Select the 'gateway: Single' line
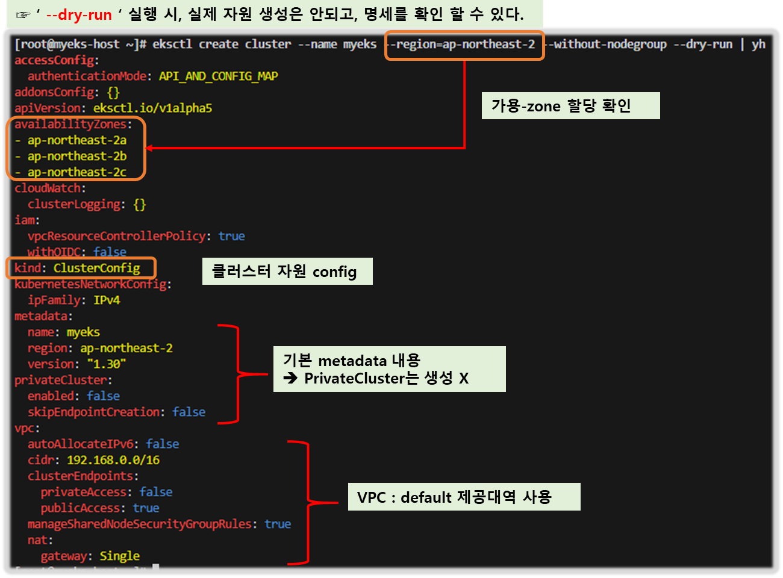783x578 pixels. point(90,556)
